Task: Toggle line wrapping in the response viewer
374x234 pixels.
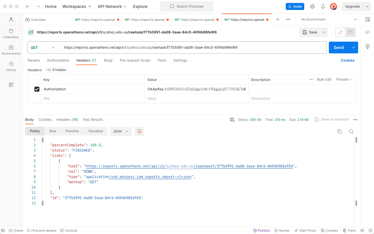Action: tap(139, 131)
